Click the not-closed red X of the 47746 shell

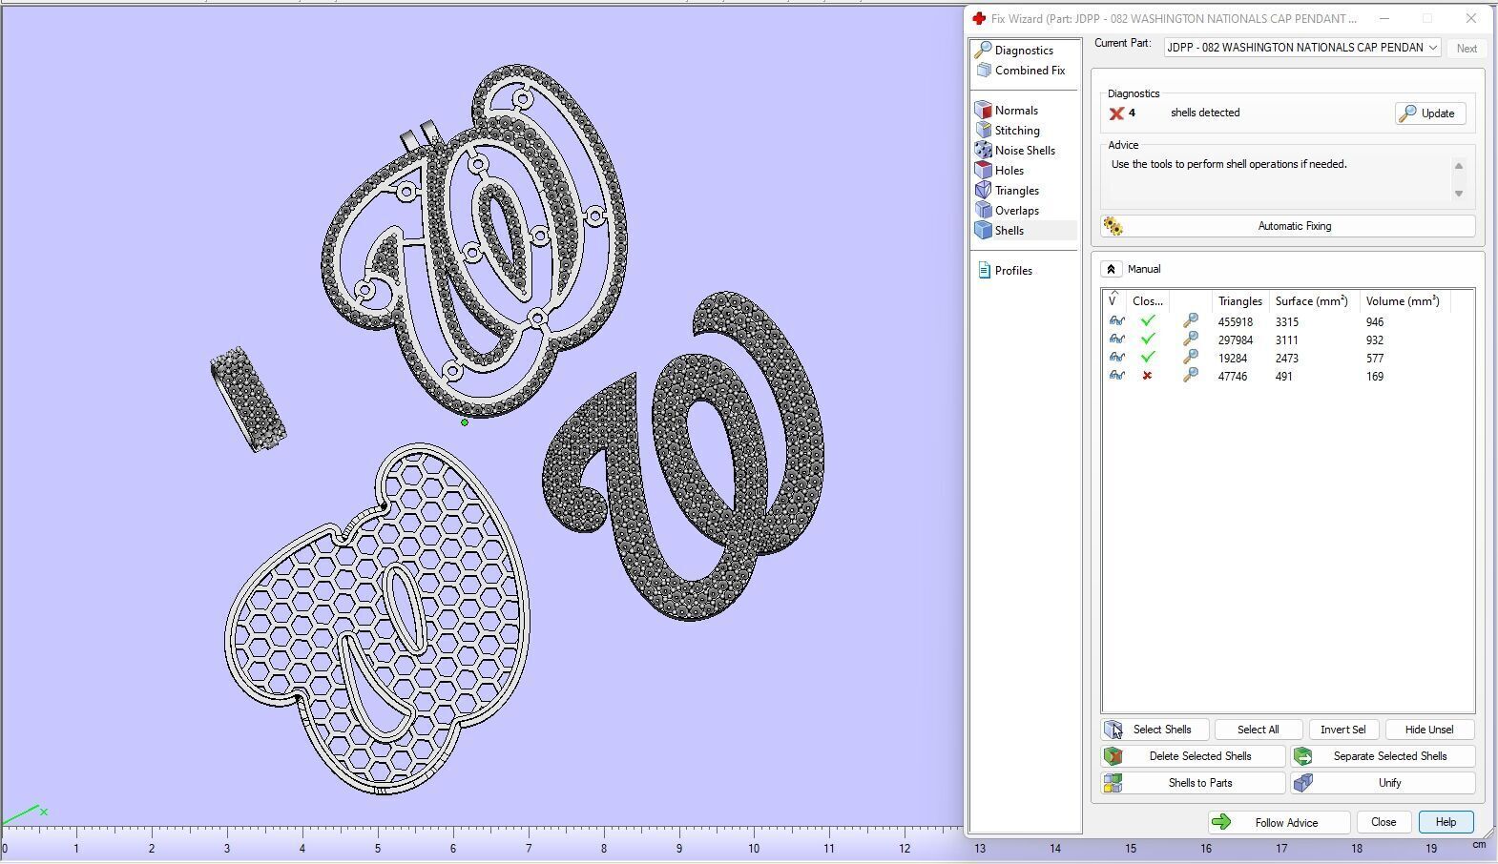pos(1147,377)
